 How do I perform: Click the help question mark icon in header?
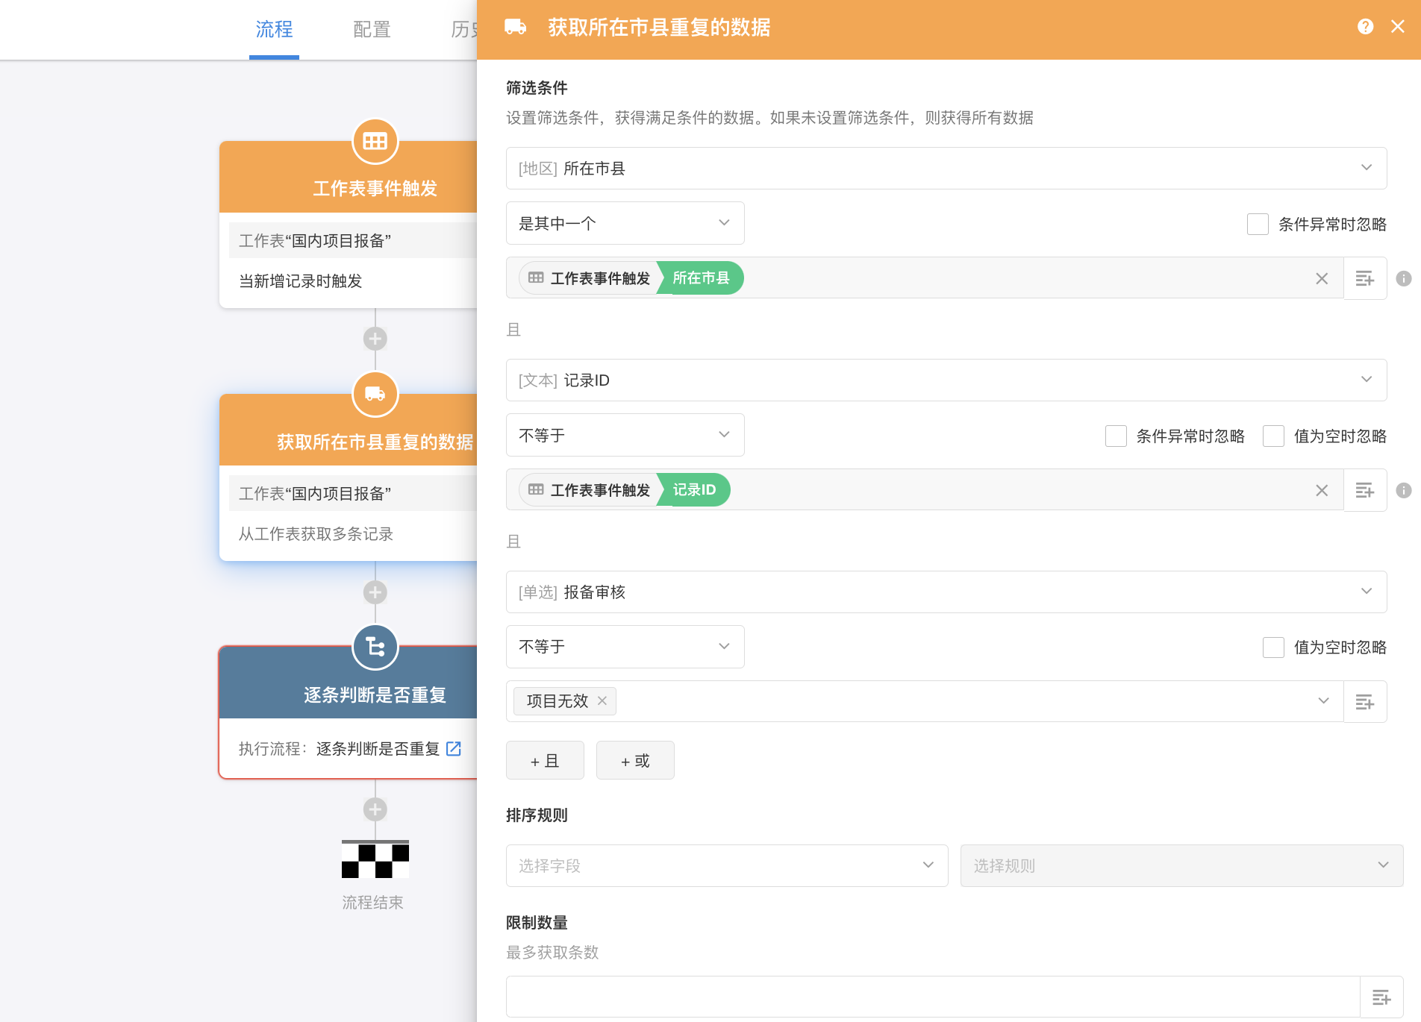[x=1365, y=27]
